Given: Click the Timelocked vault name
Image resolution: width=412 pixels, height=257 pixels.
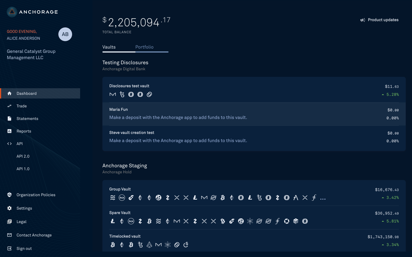Looking at the screenshot, I should pyautogui.click(x=125, y=236).
